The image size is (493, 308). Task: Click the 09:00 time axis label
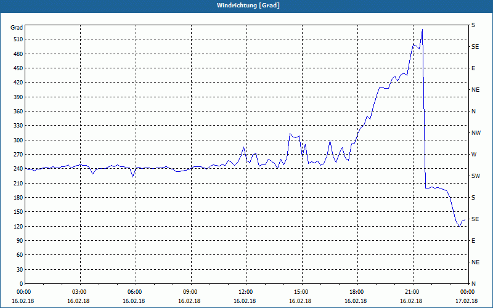click(x=191, y=292)
